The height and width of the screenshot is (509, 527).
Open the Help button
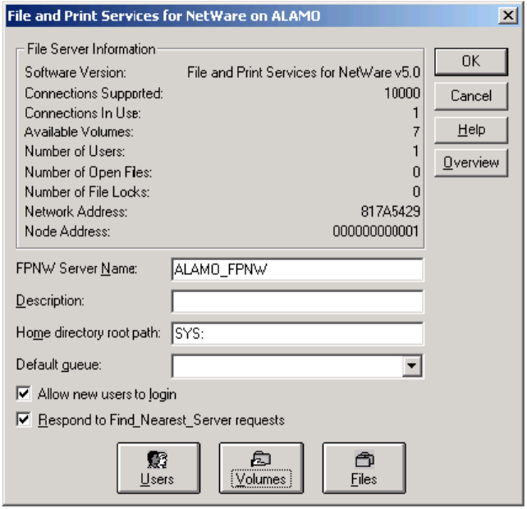point(471,130)
